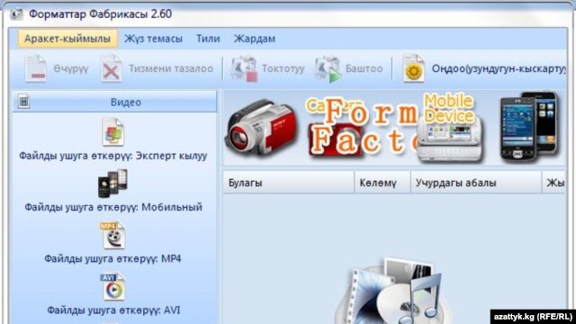Viewport: 576px width, 324px height.
Task: Open the Аракет-кыймылы menu
Action: [x=67, y=39]
